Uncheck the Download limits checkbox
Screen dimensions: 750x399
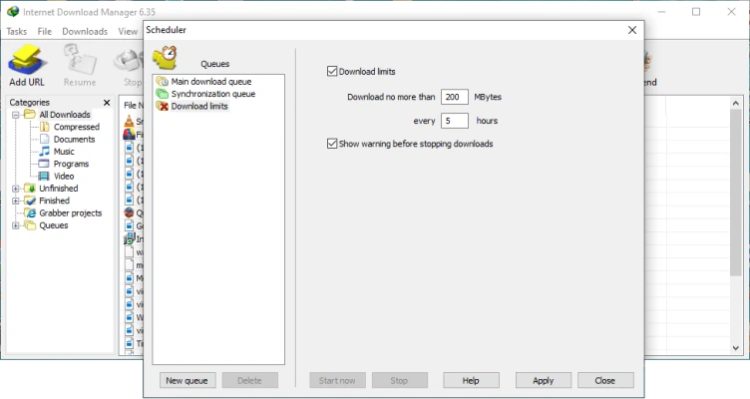pyautogui.click(x=332, y=71)
